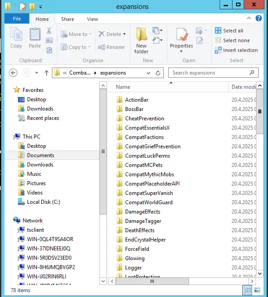This screenshot has height=297, width=268.
Task: Sort by the Name column header
Action: click(169, 87)
